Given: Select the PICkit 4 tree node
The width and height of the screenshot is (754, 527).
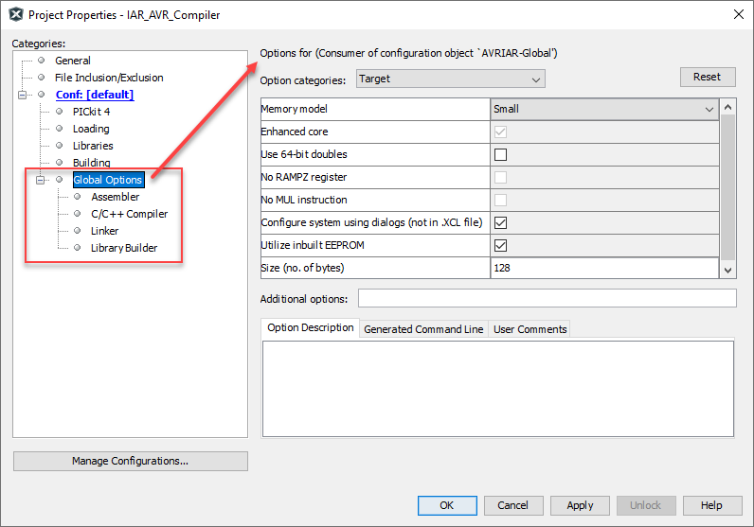Looking at the screenshot, I should coord(91,112).
